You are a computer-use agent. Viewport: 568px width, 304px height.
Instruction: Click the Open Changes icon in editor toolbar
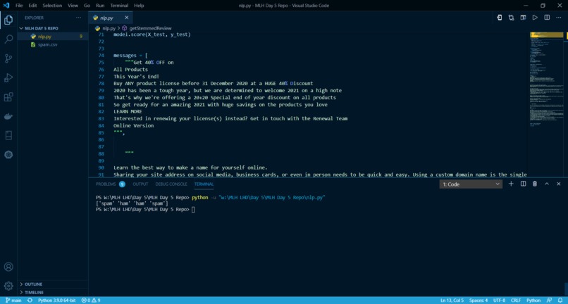(499, 18)
